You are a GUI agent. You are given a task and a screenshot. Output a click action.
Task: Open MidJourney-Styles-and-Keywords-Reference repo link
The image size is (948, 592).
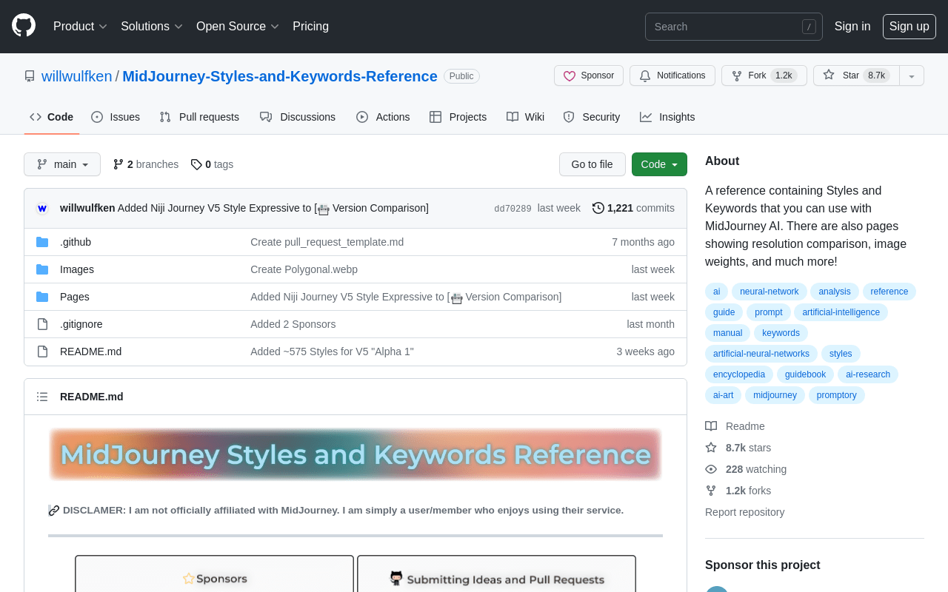point(280,76)
